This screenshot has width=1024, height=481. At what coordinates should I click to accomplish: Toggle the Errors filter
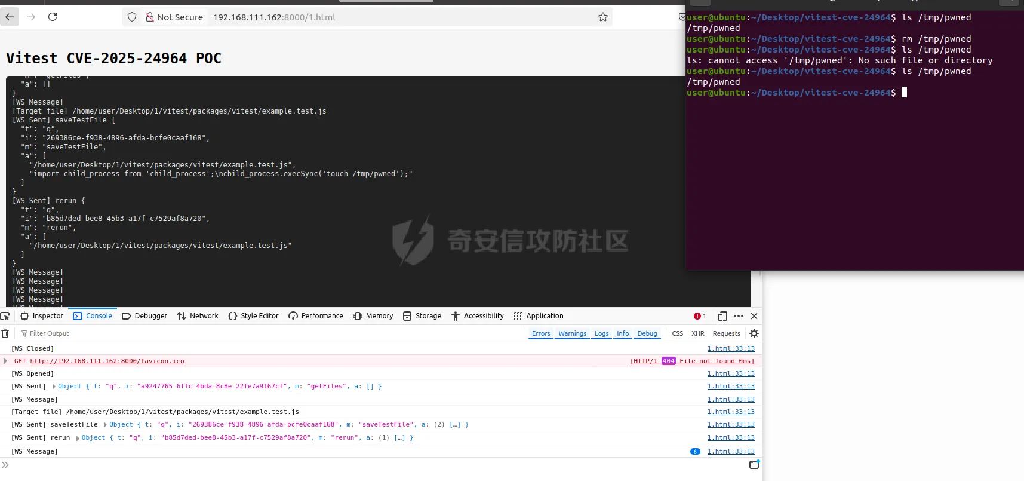pyautogui.click(x=541, y=333)
